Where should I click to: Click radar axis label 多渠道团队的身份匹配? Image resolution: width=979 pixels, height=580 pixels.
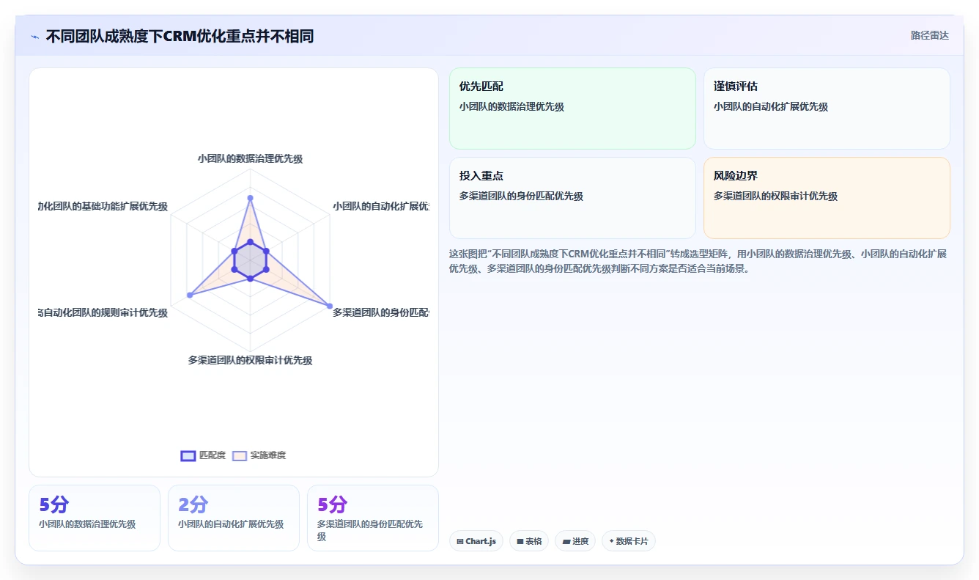381,312
